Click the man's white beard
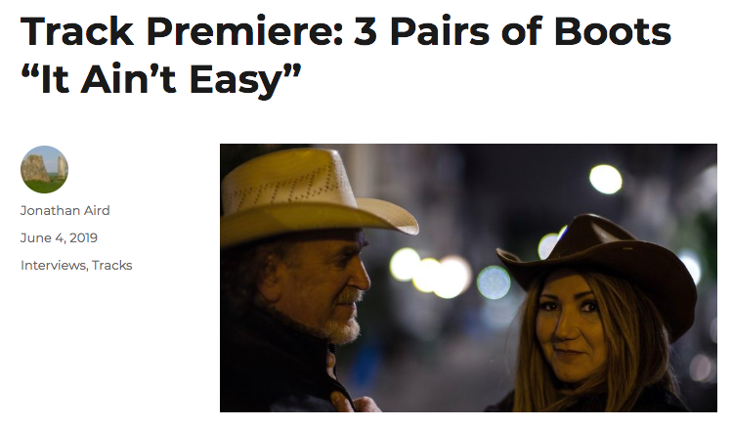 pyautogui.click(x=342, y=326)
